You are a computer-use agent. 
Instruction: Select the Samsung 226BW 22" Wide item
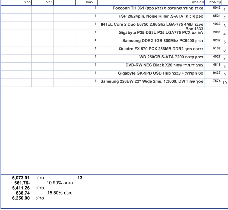[152, 81]
